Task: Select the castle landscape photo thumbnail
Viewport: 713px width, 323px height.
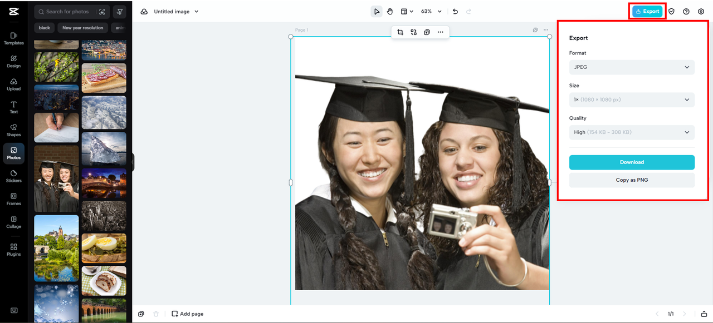Action: click(x=56, y=248)
